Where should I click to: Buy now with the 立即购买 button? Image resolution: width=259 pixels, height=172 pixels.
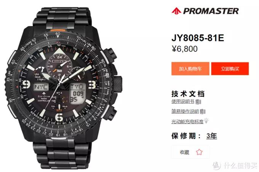[230, 68]
